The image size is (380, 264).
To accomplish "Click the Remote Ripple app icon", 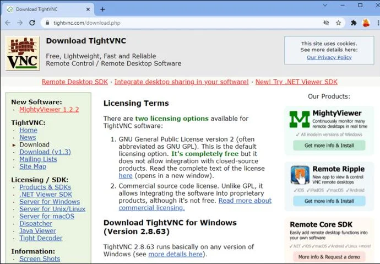I will pos(300,175).
